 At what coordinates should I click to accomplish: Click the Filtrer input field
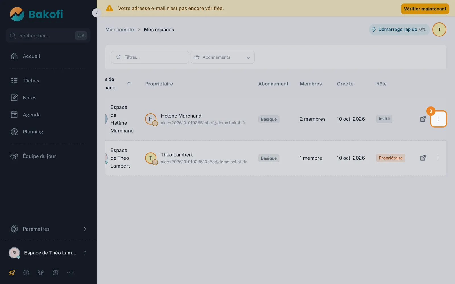point(150,57)
